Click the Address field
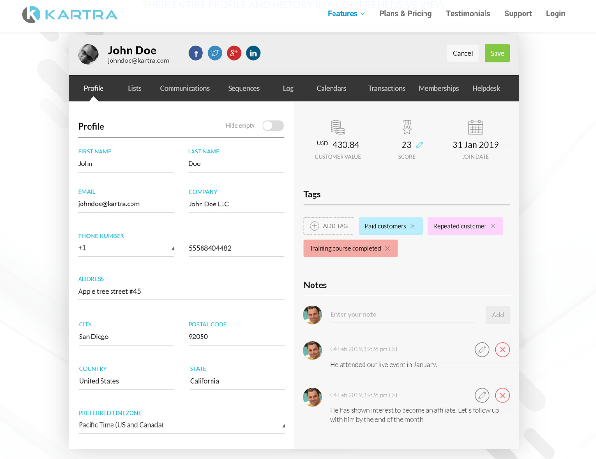The width and height of the screenshot is (596, 459). coord(181,291)
